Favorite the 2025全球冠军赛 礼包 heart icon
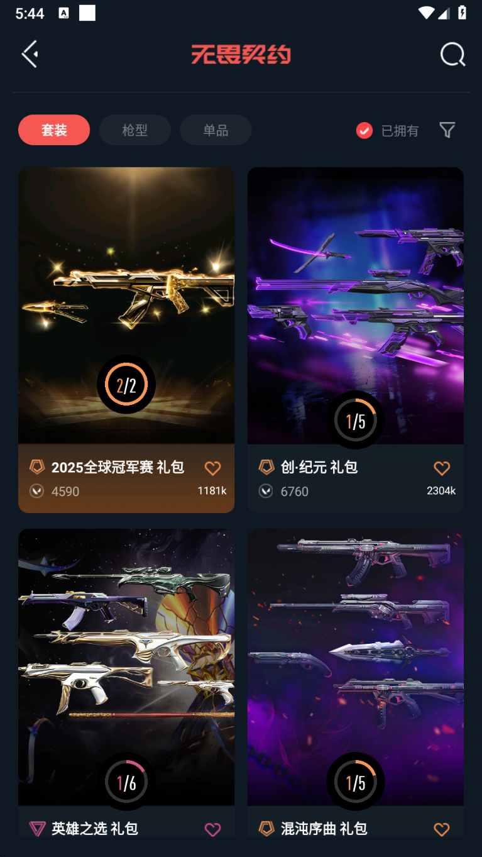The width and height of the screenshot is (482, 857). pos(213,468)
